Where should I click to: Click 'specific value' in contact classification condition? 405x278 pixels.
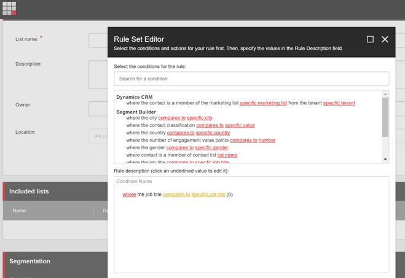(240, 125)
